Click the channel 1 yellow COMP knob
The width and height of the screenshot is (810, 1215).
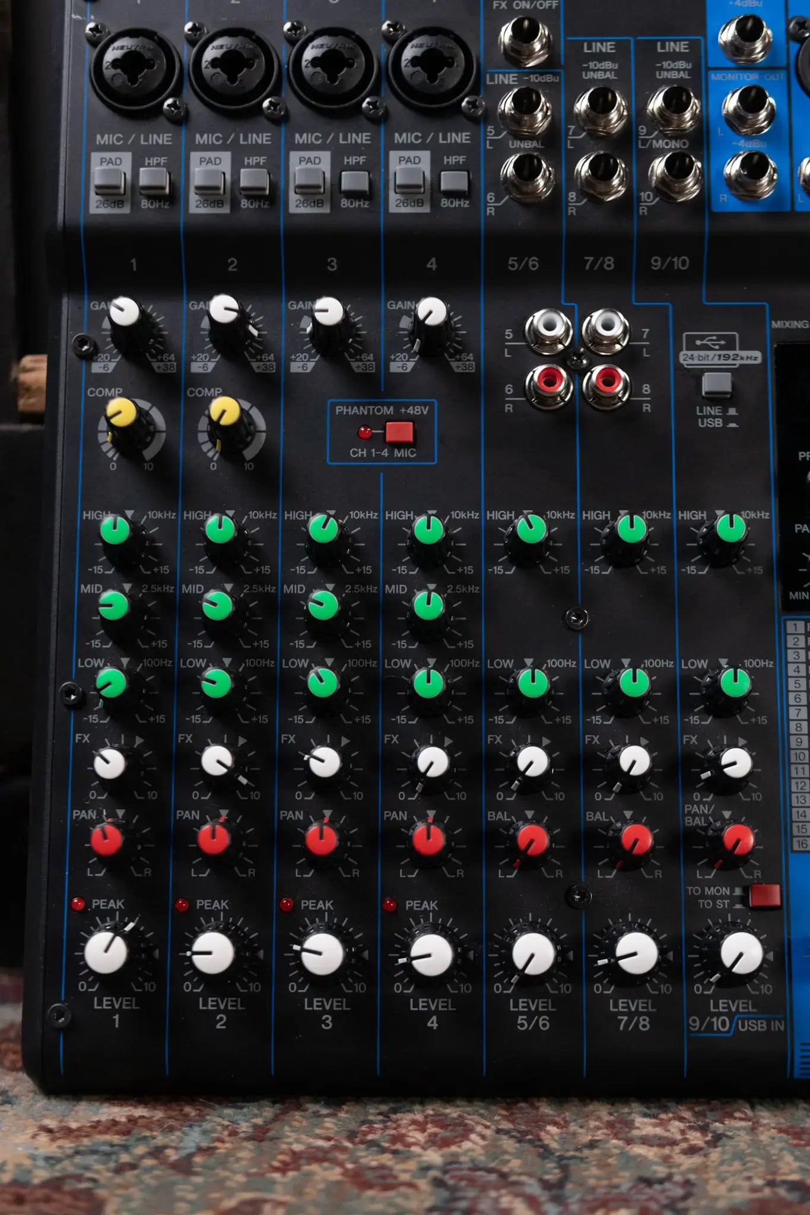pos(122,415)
